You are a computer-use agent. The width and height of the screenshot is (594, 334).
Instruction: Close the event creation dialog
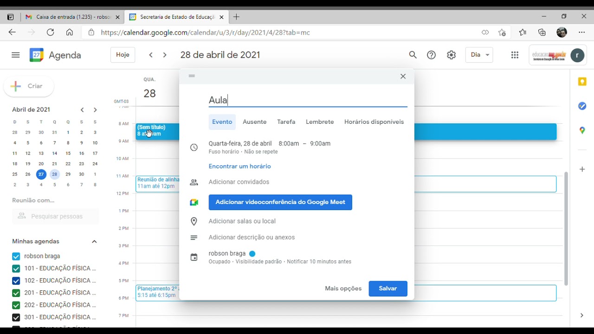click(403, 76)
